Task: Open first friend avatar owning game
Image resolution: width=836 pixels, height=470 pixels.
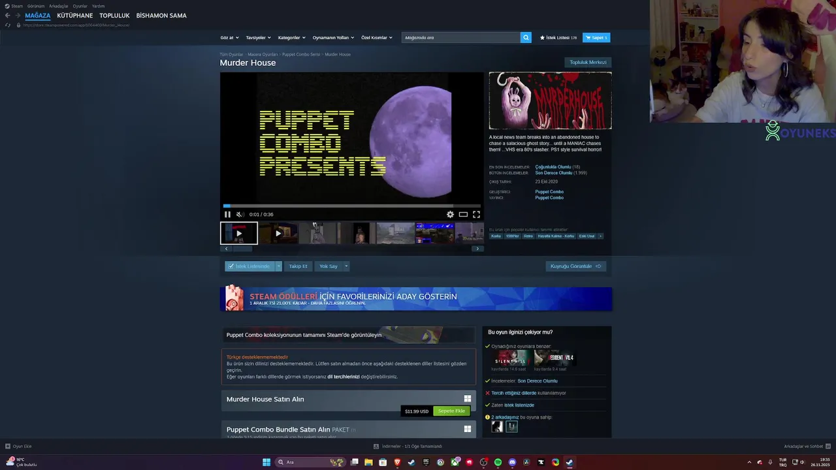Action: 497,426
